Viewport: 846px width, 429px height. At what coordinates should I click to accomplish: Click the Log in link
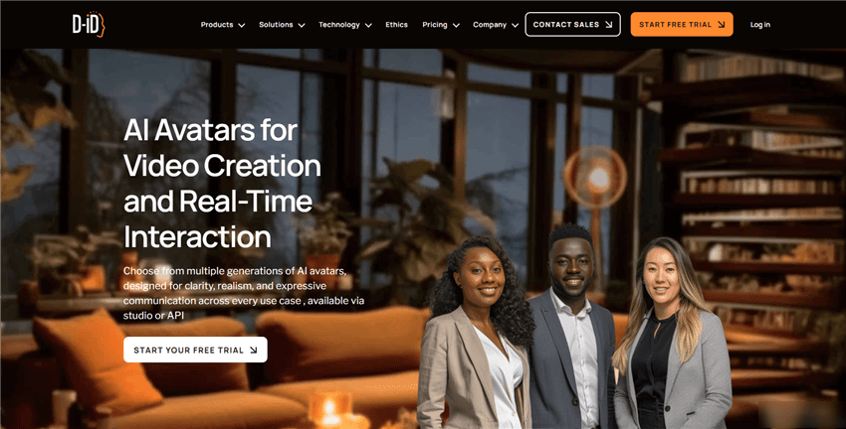click(760, 25)
